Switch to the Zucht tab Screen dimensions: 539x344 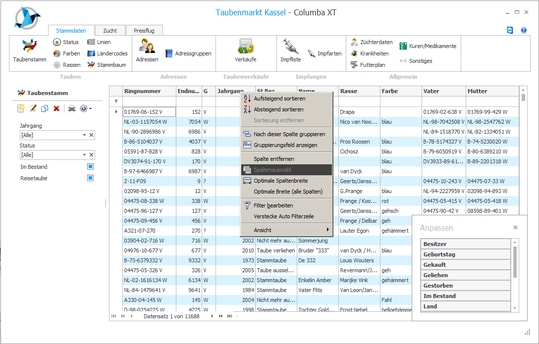(110, 31)
